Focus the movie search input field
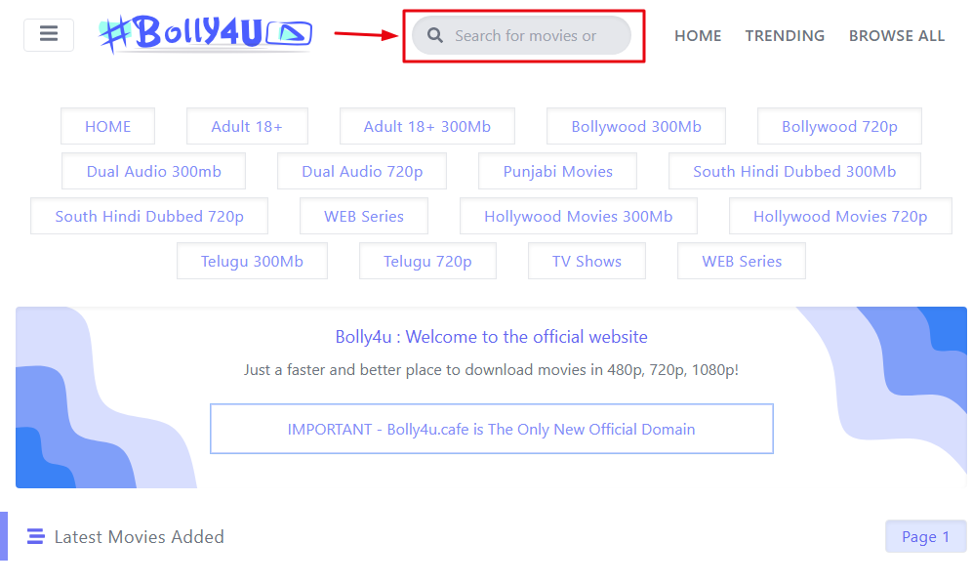Screen dimensions: 972x584 521,35
